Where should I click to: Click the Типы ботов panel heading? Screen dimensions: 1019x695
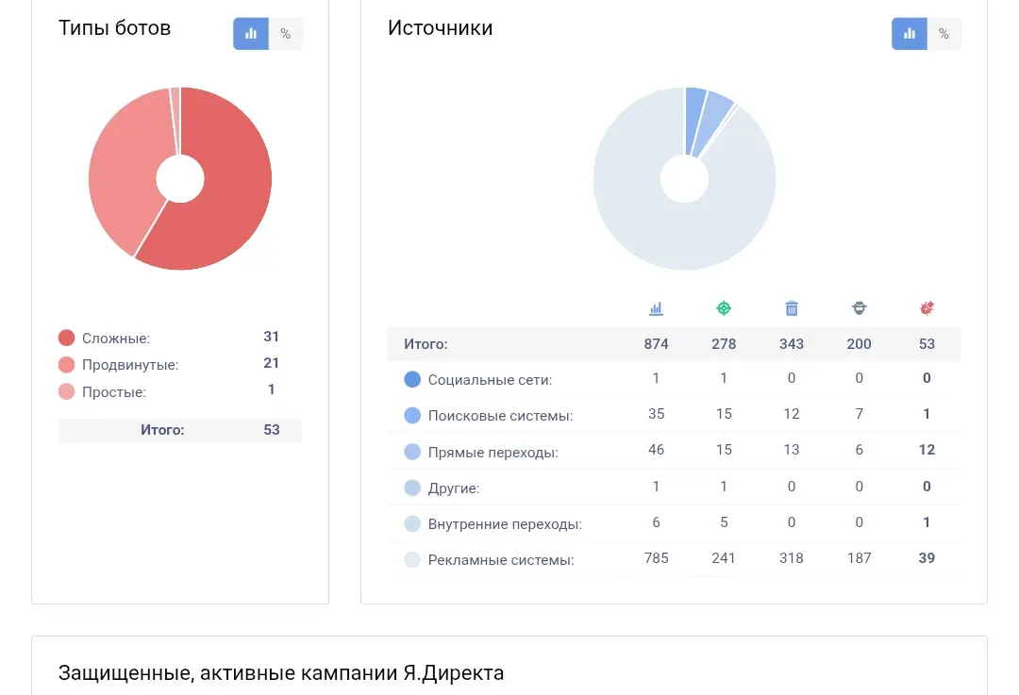pos(114,28)
